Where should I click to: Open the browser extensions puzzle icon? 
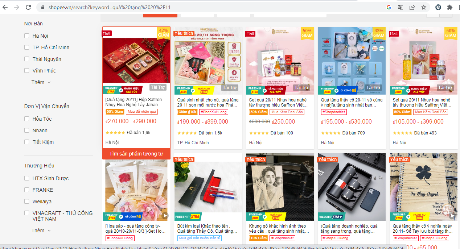pos(450,7)
